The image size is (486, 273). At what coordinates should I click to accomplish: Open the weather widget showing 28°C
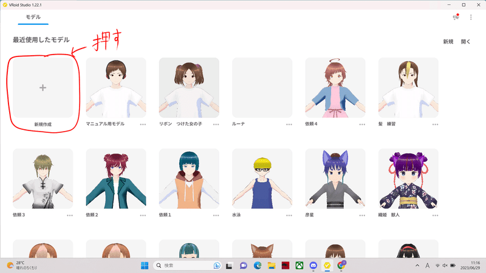(x=22, y=265)
